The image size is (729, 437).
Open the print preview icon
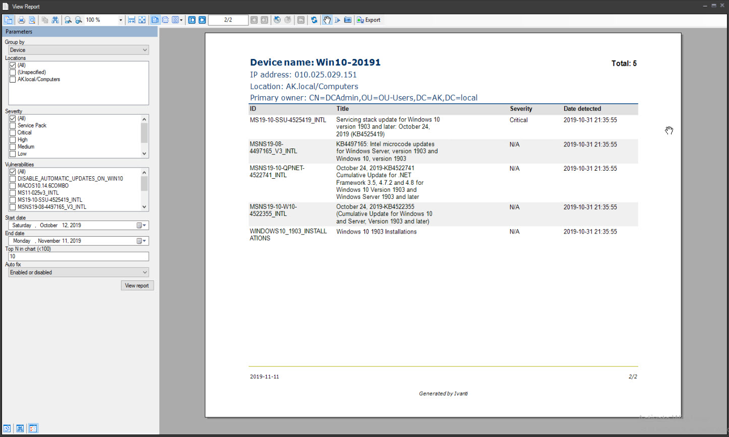(31, 20)
